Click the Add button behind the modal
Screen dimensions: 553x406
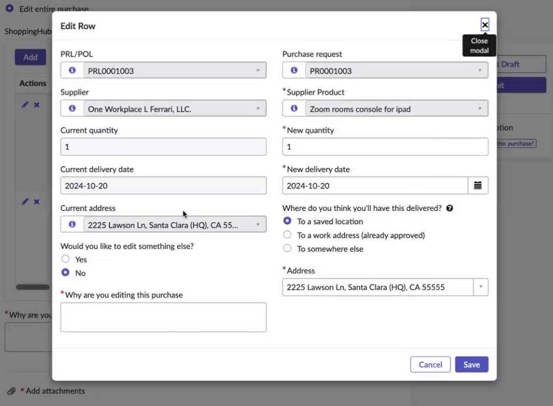pos(30,57)
